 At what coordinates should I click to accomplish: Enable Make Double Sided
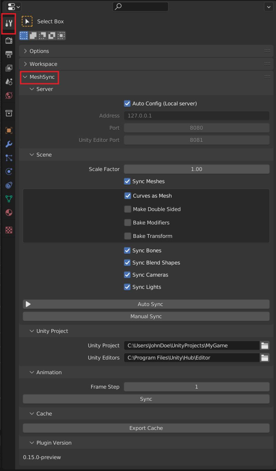pyautogui.click(x=128, y=209)
